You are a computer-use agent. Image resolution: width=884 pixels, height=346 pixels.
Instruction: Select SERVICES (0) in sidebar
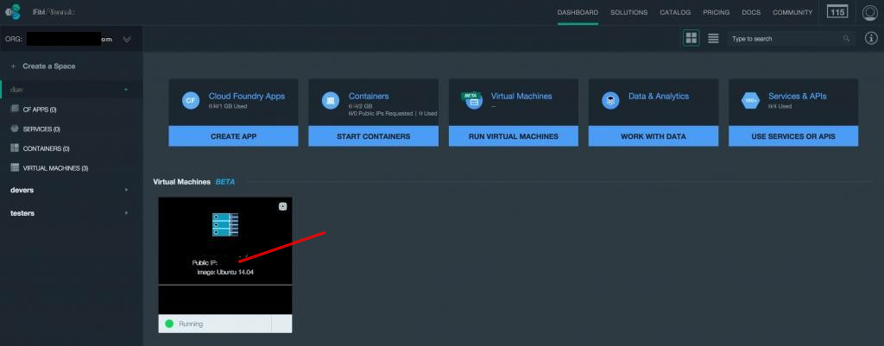click(41, 129)
